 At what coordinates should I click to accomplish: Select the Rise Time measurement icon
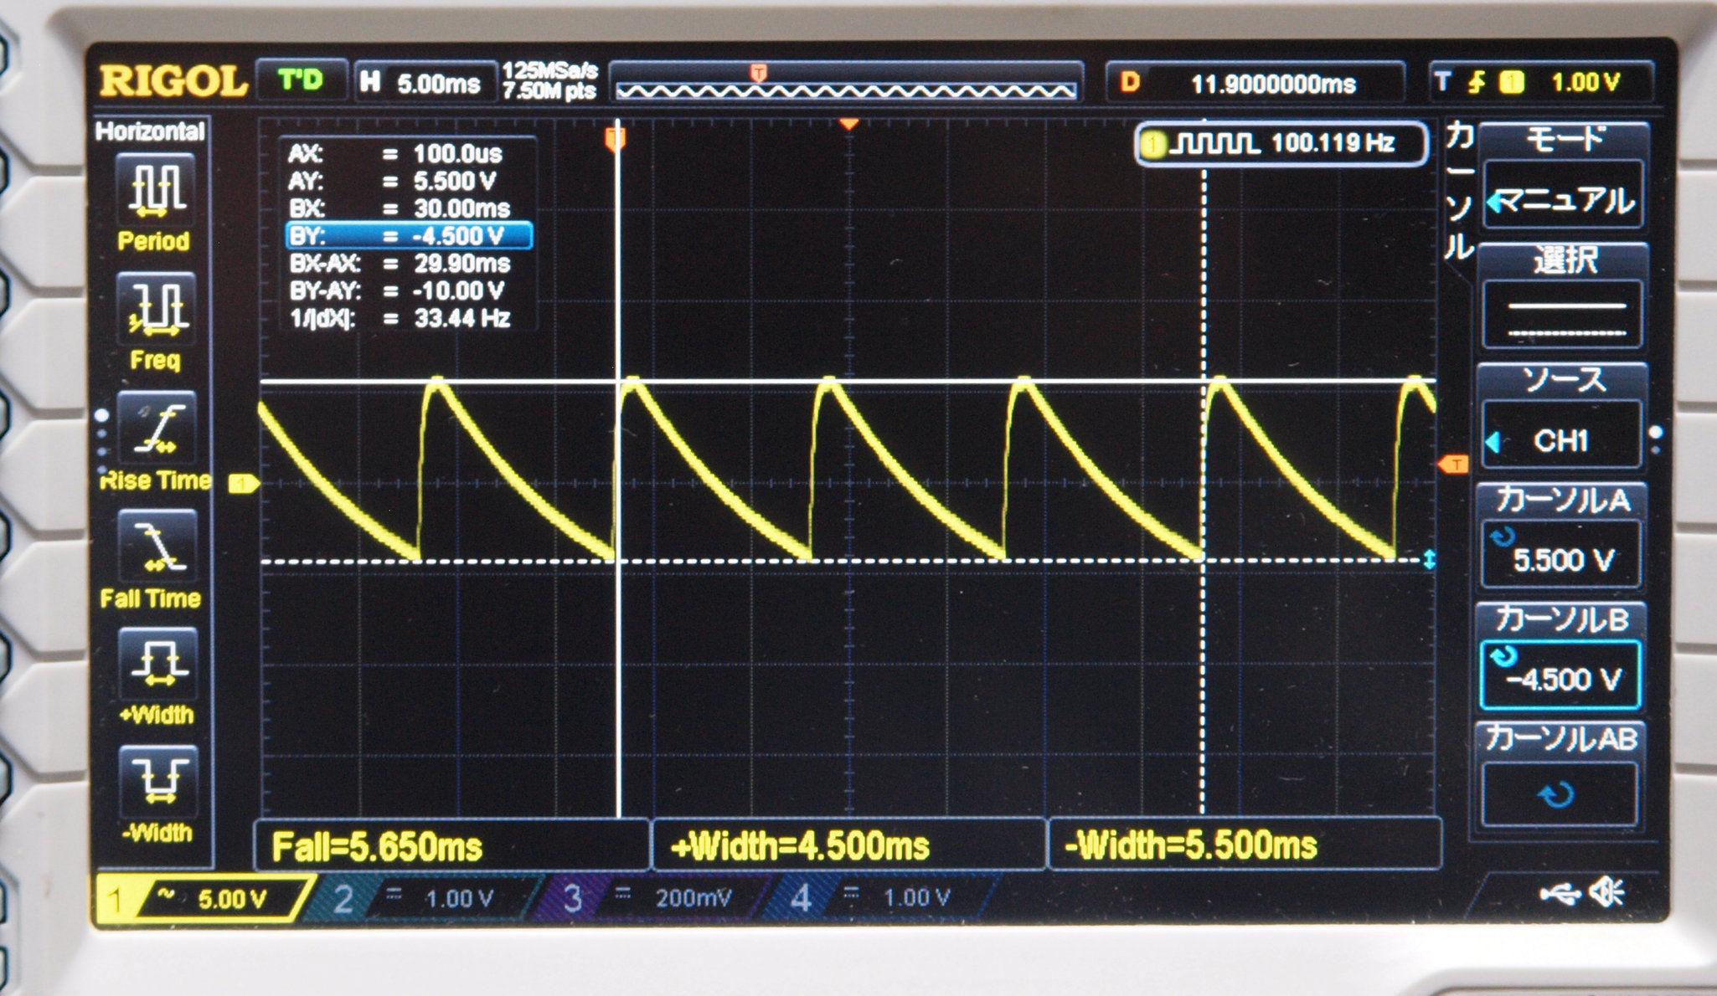157,427
